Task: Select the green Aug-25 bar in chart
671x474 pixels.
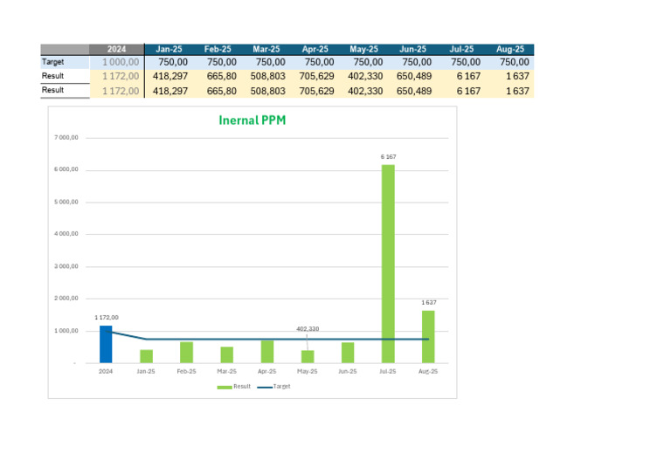Action: click(428, 337)
